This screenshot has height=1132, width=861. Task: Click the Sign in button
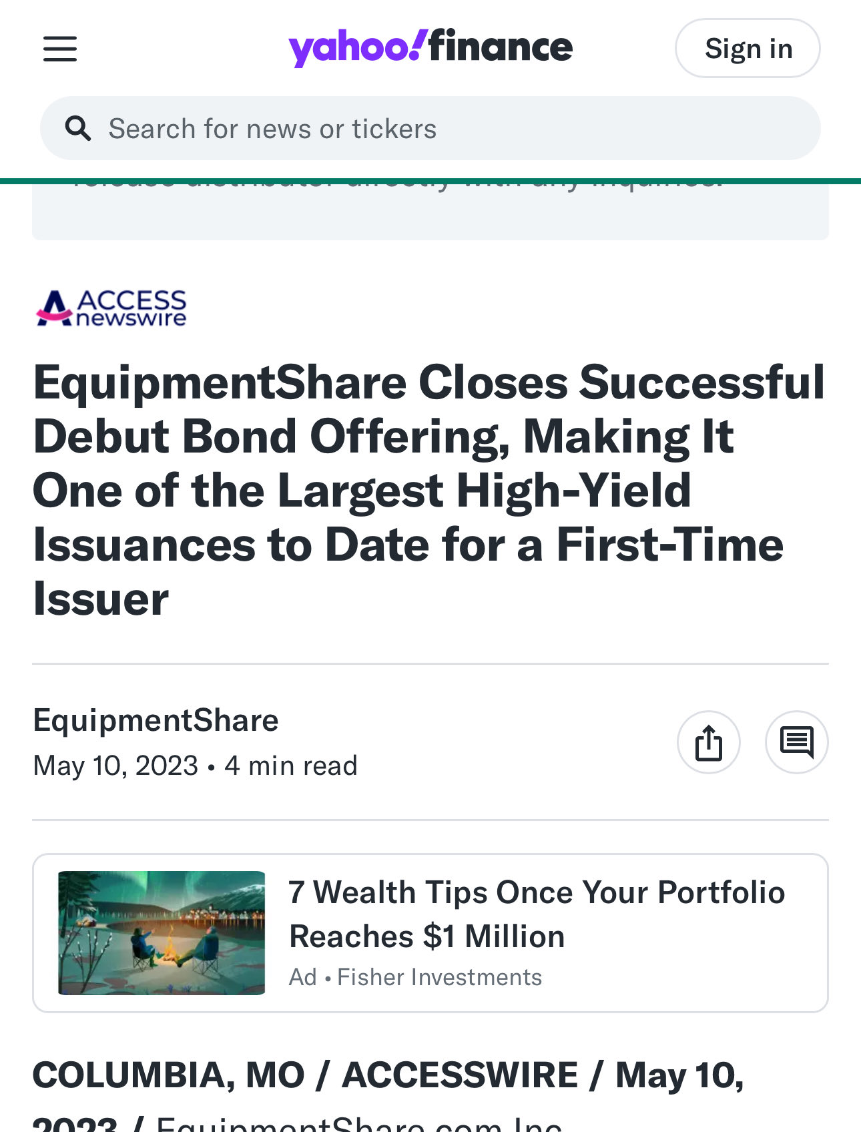748,49
